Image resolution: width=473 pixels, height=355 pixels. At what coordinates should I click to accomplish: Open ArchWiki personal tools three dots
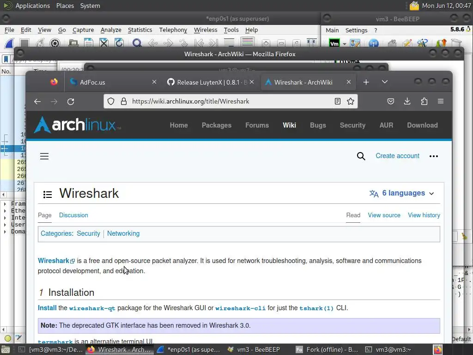[x=433, y=156]
